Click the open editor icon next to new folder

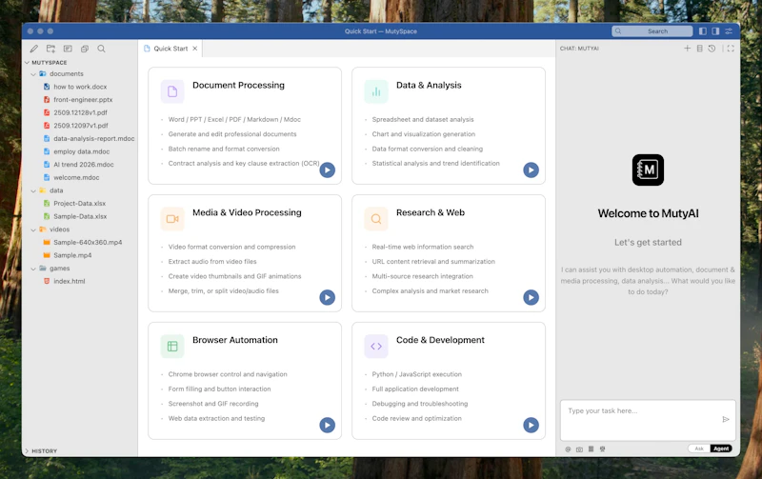[68, 49]
